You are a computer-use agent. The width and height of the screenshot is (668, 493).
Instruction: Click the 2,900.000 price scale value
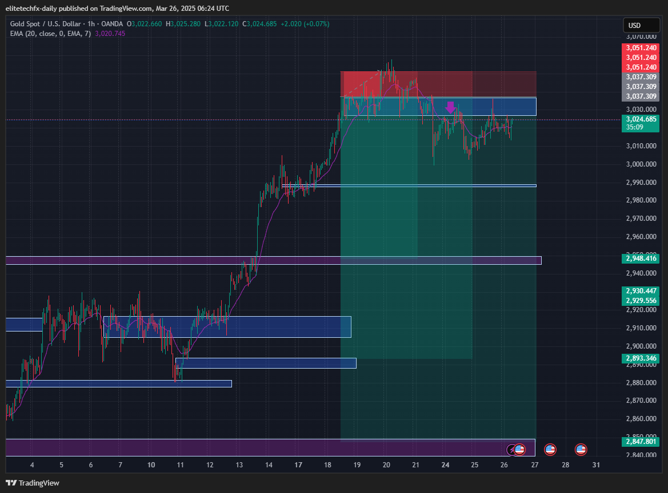(x=641, y=346)
